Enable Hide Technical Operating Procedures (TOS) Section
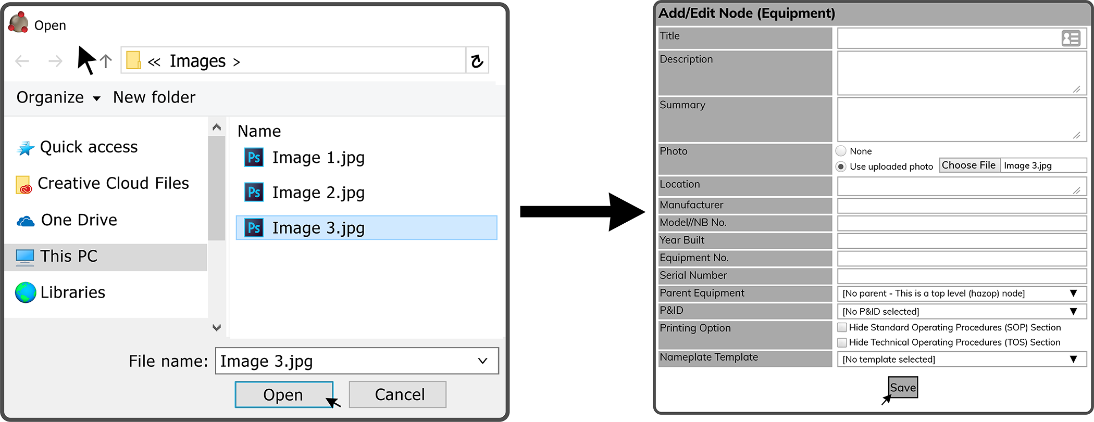 [842, 342]
